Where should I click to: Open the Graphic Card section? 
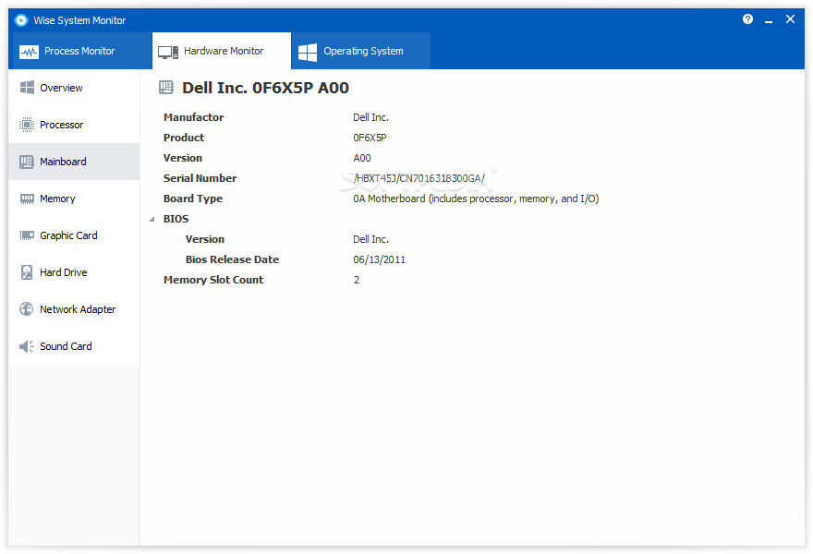(74, 235)
